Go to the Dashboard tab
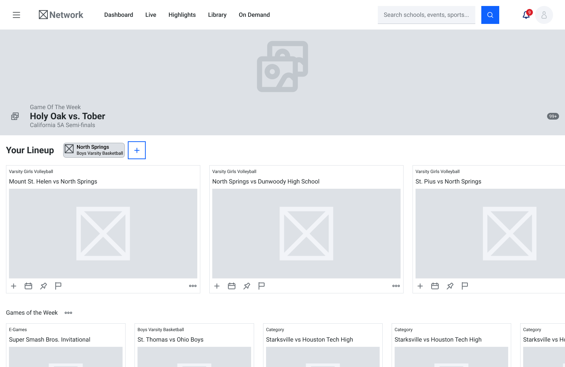The image size is (565, 367). [x=118, y=15]
